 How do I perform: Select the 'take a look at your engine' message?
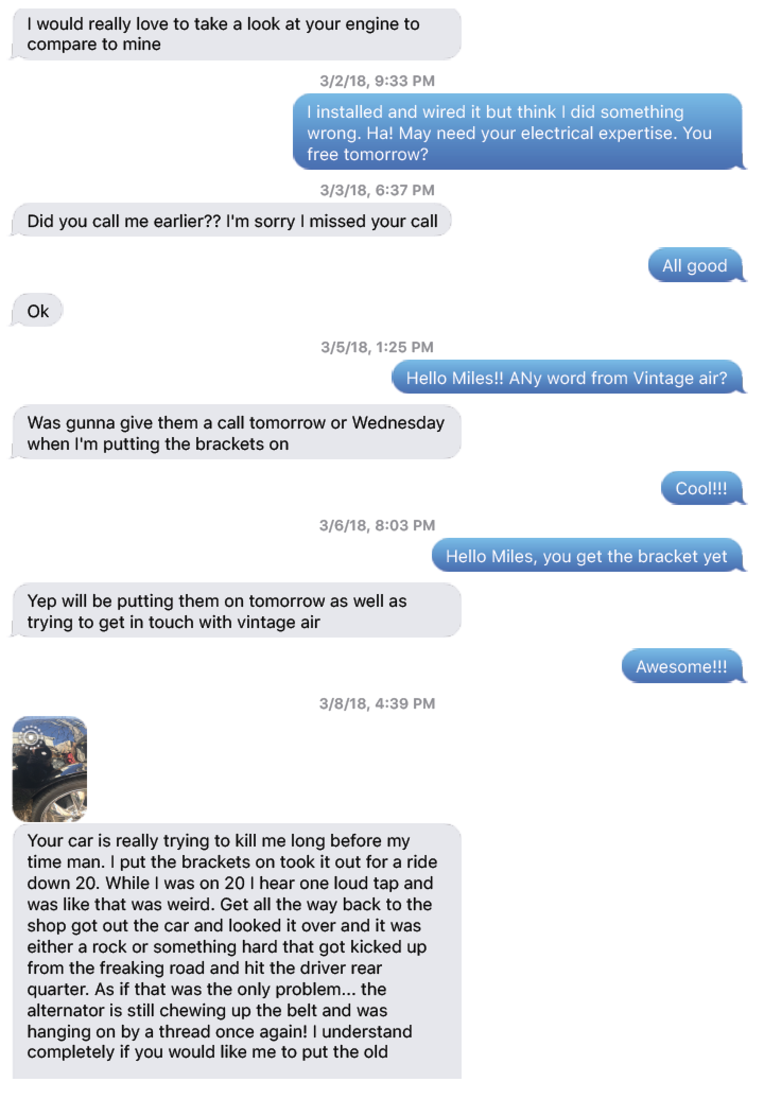(x=235, y=34)
